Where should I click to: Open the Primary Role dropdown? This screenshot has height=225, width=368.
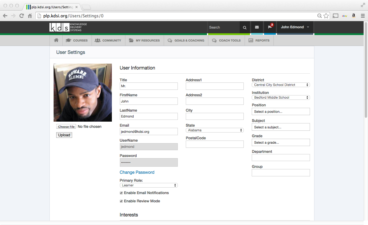pos(149,185)
